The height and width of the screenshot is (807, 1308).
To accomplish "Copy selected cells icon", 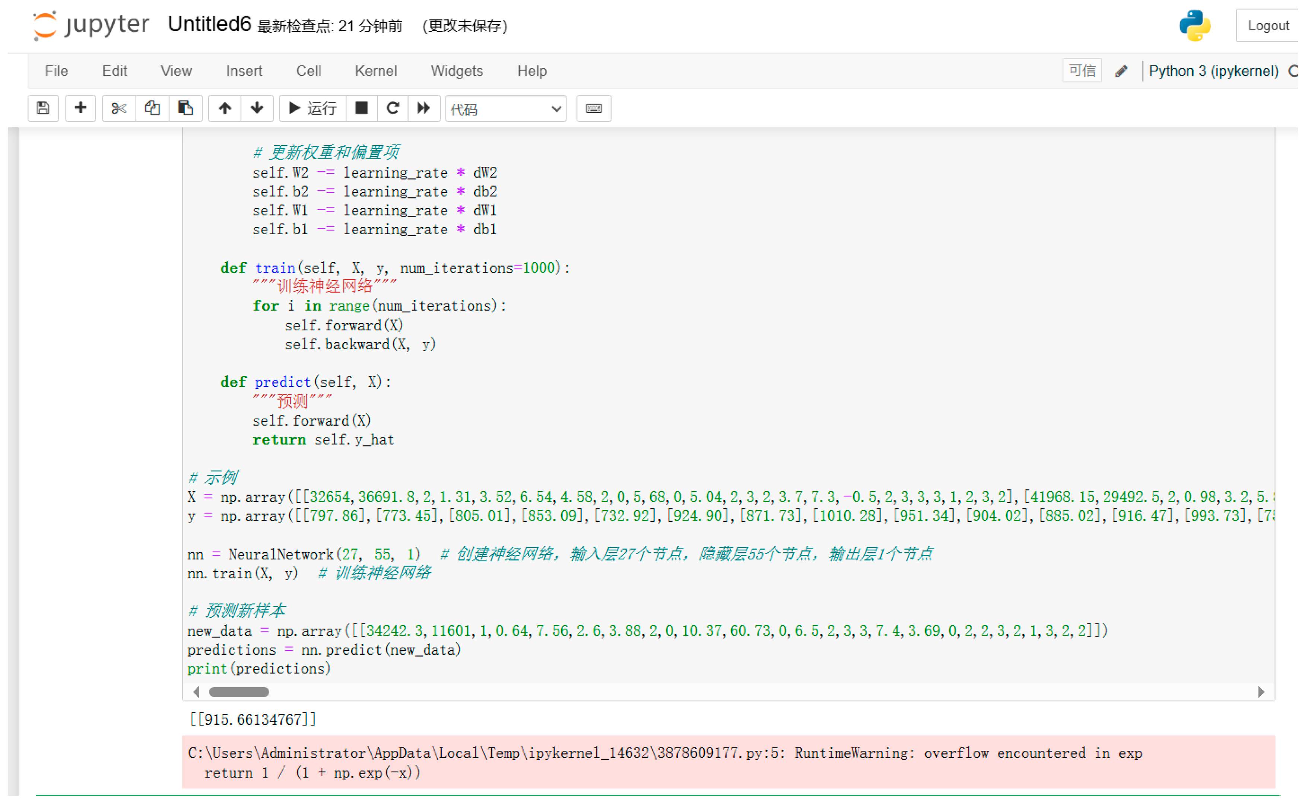I will pos(152,108).
